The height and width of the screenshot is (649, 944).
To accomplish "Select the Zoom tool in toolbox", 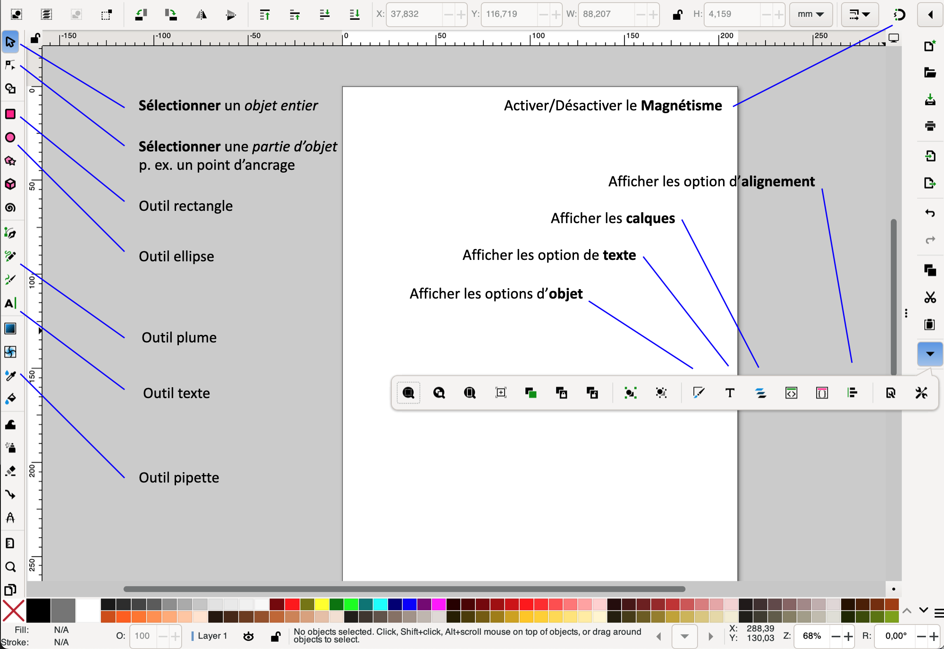I will [10, 567].
